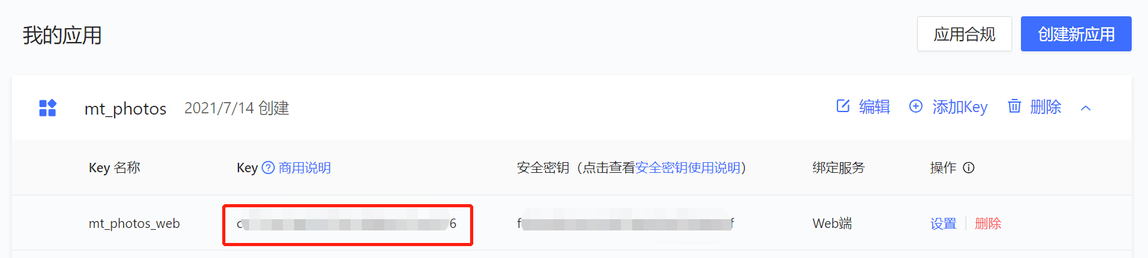This screenshot has width=1148, height=258.
Task: Click the plus circle icon beside 添加Key
Action: (x=916, y=106)
